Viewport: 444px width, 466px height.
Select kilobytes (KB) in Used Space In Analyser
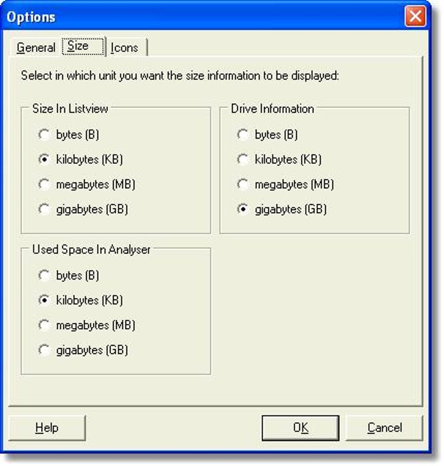(x=45, y=300)
